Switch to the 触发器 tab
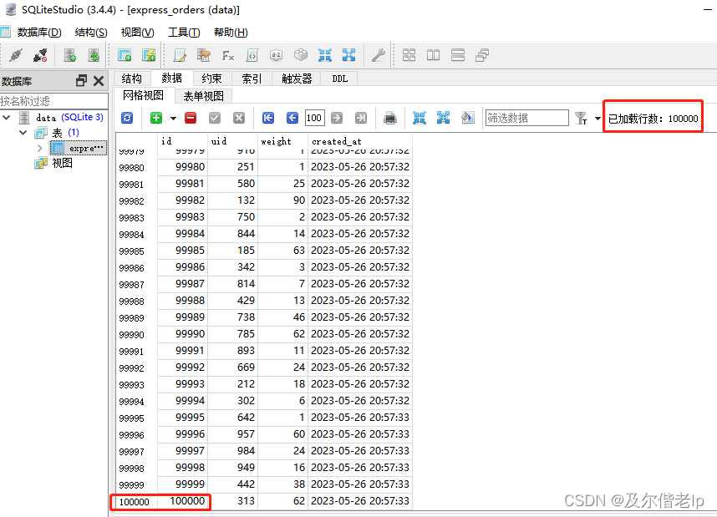The height and width of the screenshot is (517, 717). [x=297, y=79]
